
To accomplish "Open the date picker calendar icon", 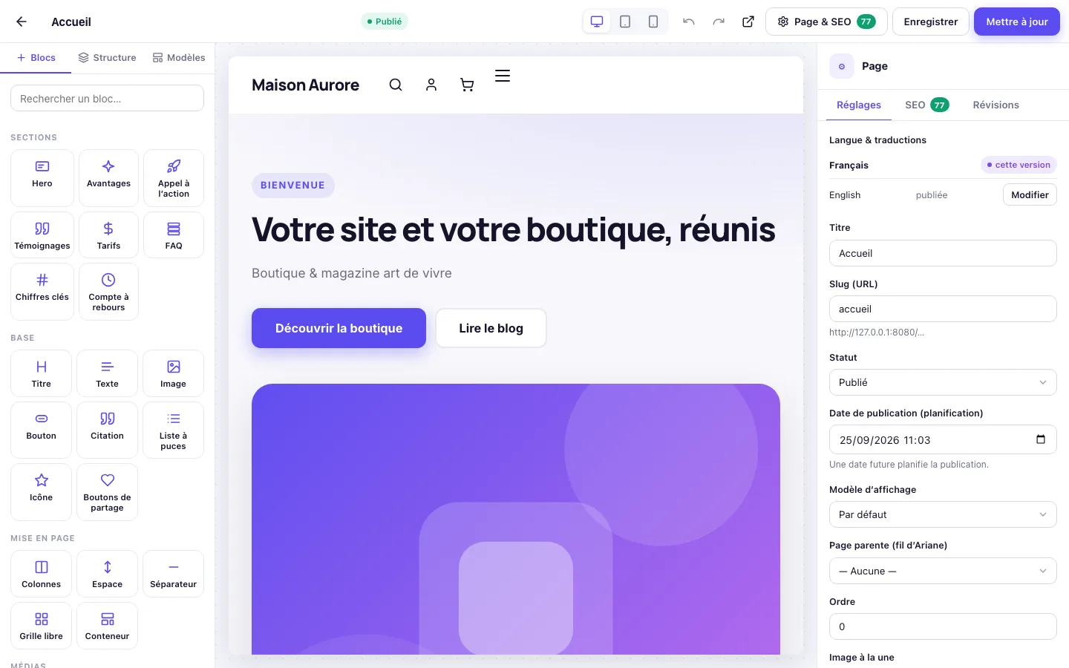I will [x=1041, y=439].
